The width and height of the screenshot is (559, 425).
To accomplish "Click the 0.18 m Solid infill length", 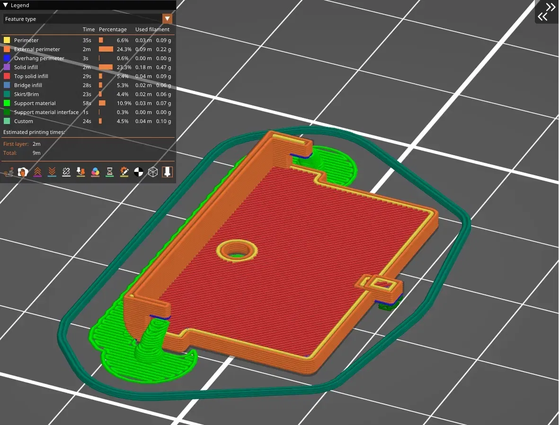I will pos(143,67).
